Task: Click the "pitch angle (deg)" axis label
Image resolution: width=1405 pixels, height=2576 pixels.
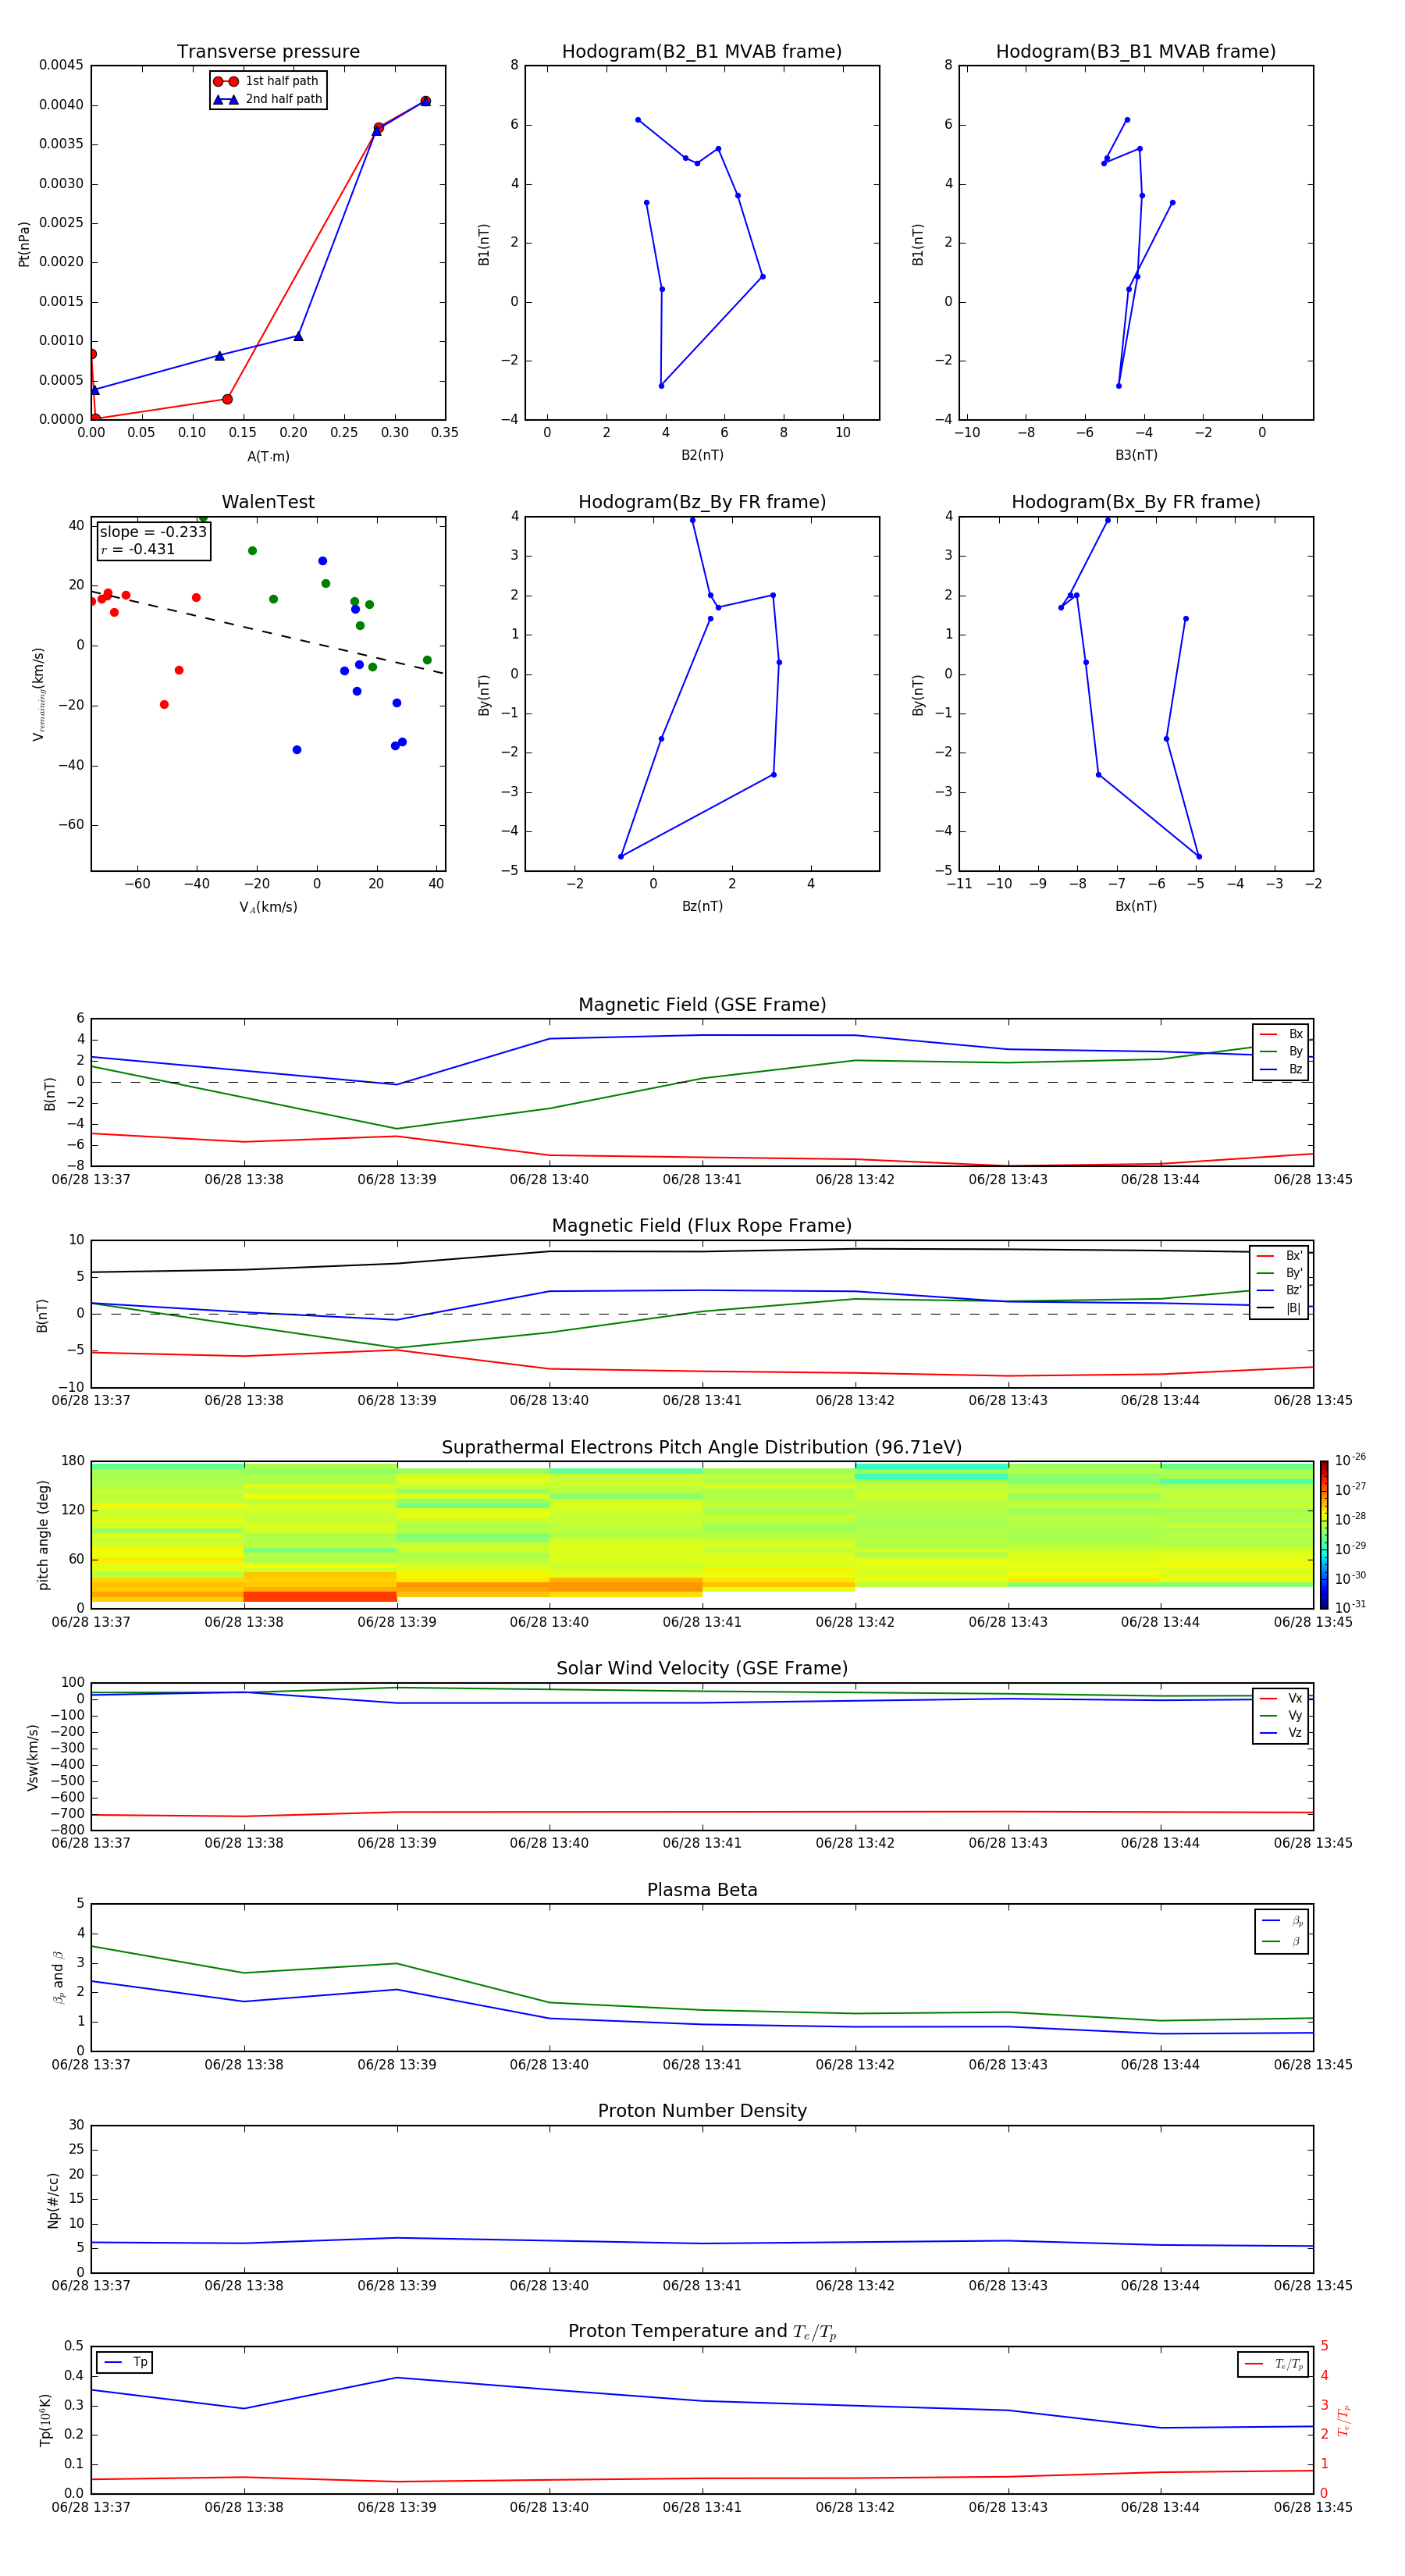Action: coord(43,1535)
